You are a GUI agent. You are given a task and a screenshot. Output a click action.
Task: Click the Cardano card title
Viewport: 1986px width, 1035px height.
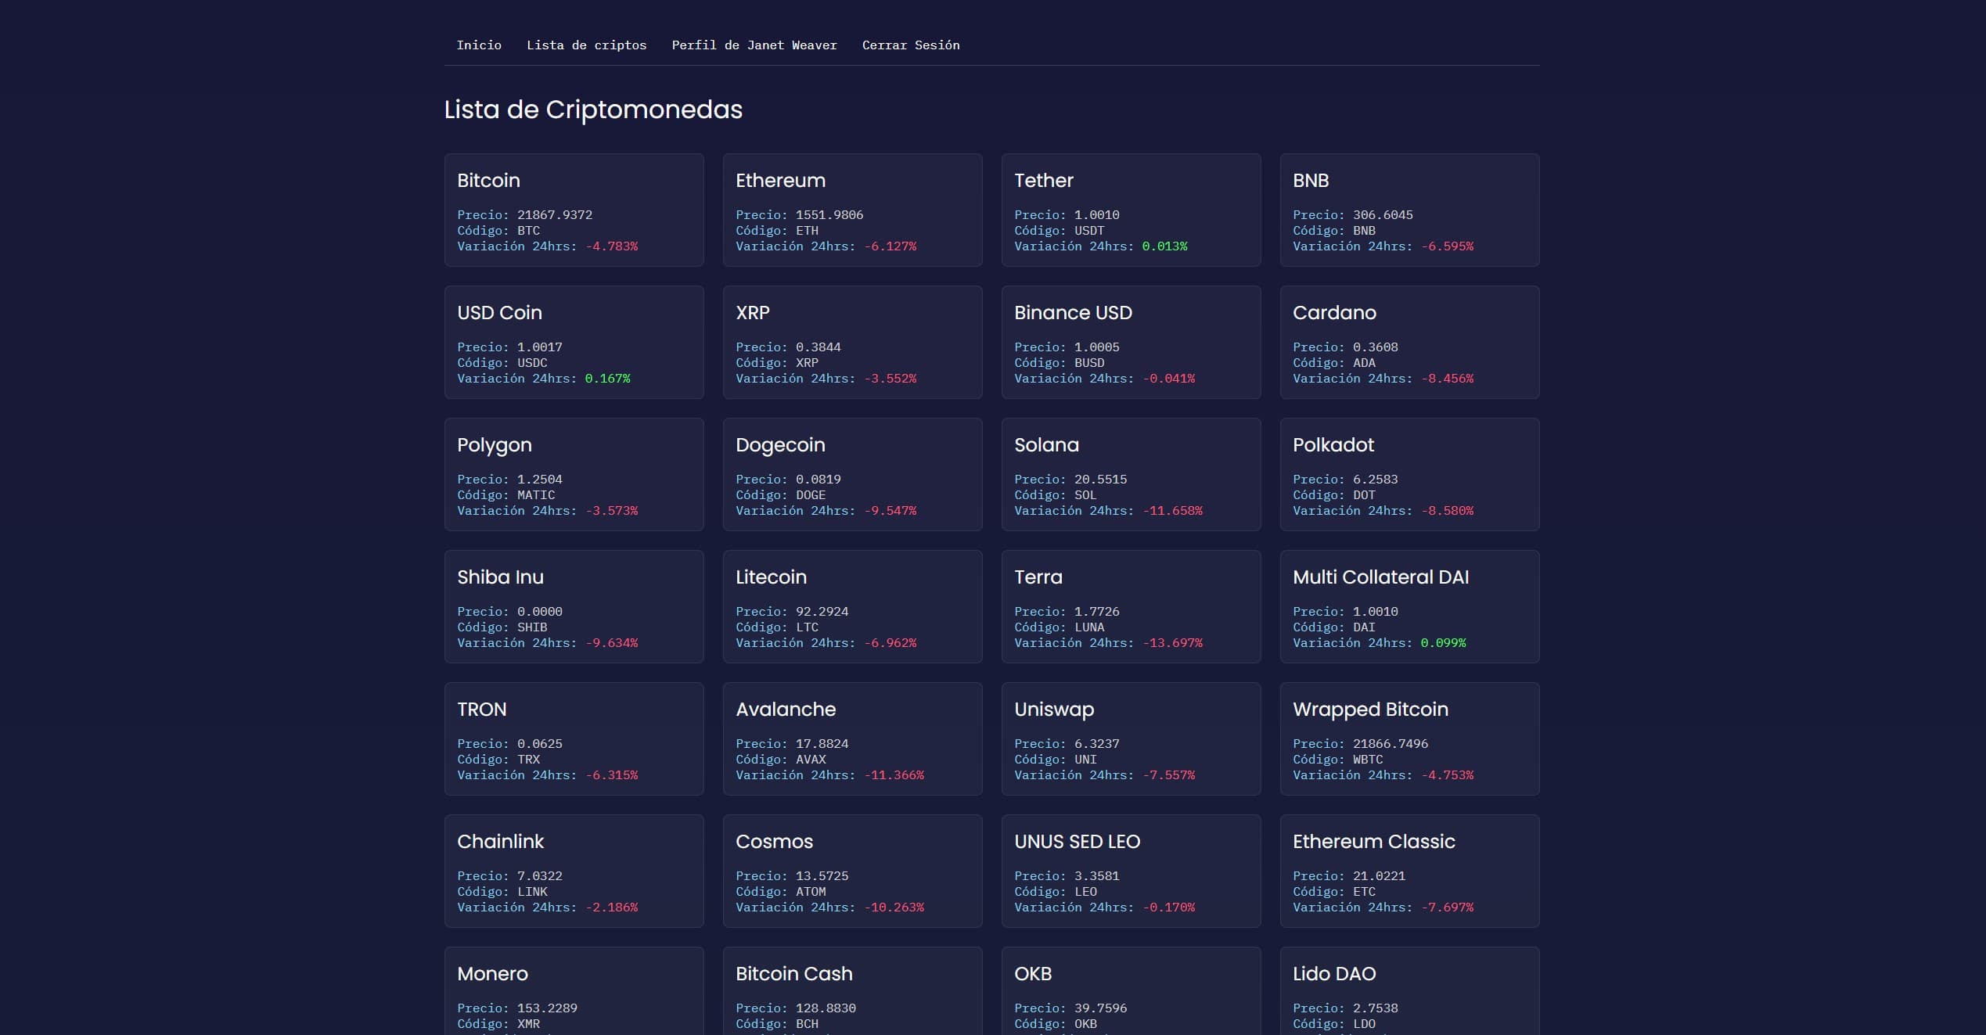point(1334,313)
